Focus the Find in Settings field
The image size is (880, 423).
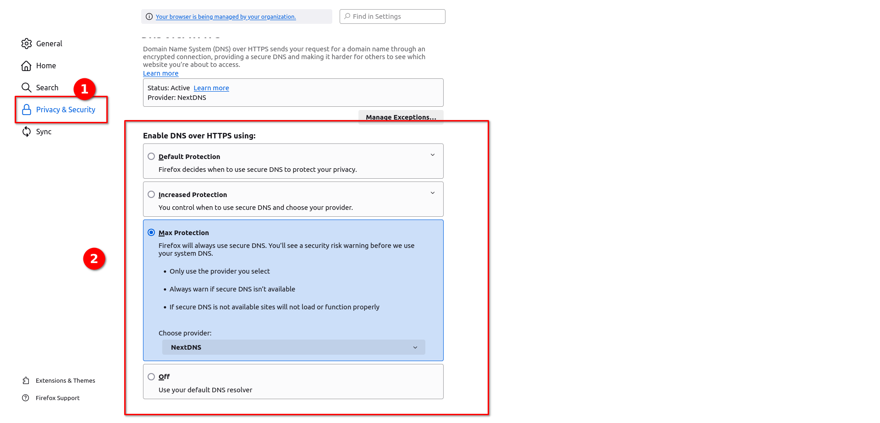tap(392, 16)
